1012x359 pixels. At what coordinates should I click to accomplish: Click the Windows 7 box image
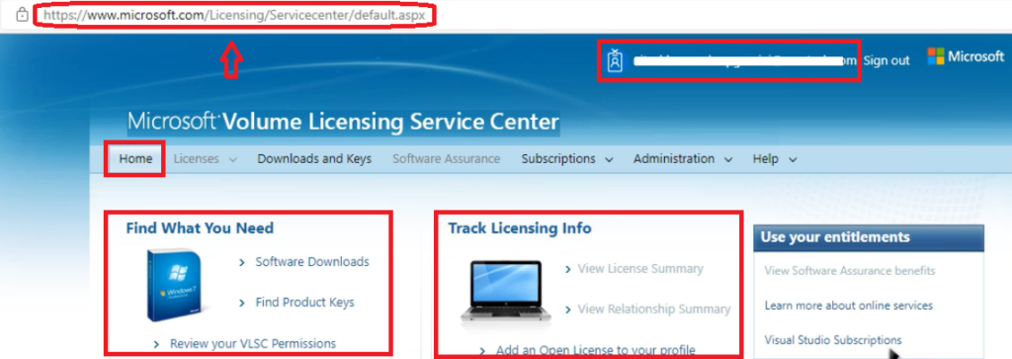174,285
